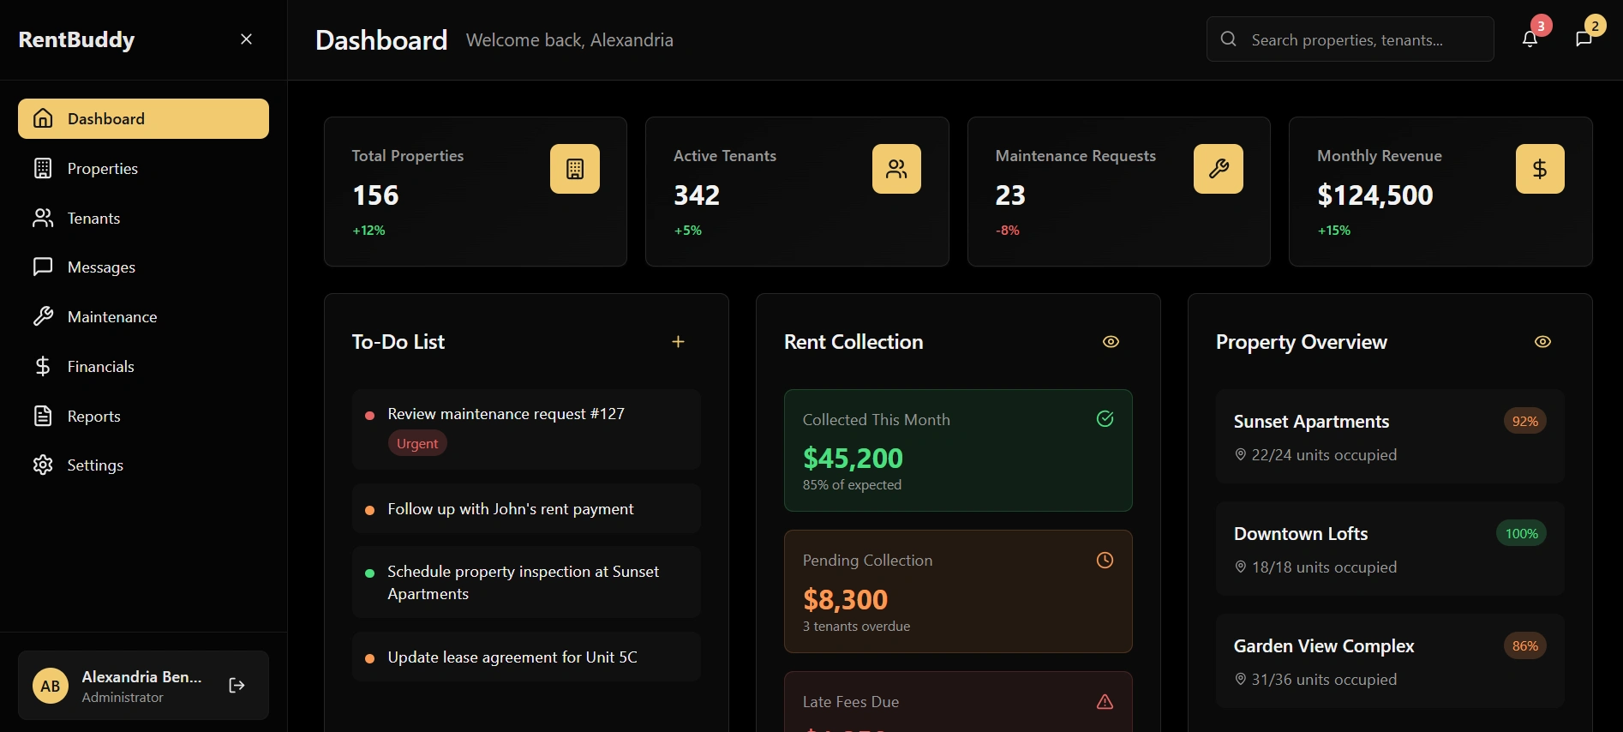Screen dimensions: 1623x732
Task: Click the Search properties, tenants field
Action: click(1362, 39)
